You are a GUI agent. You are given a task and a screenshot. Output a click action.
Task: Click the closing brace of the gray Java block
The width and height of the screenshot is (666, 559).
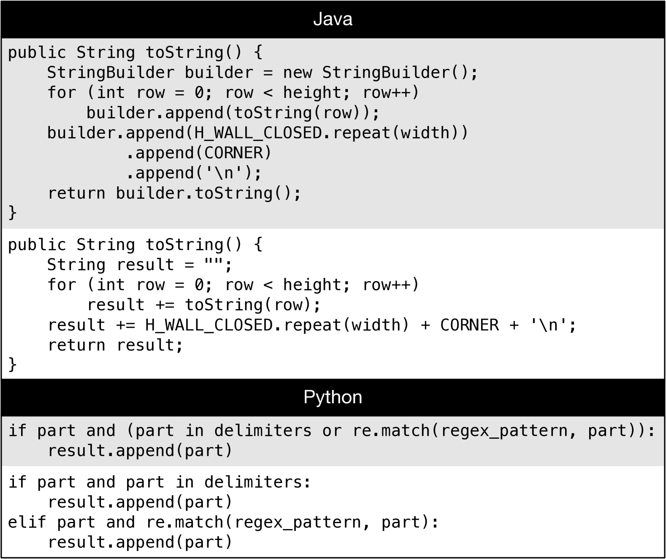(x=13, y=213)
